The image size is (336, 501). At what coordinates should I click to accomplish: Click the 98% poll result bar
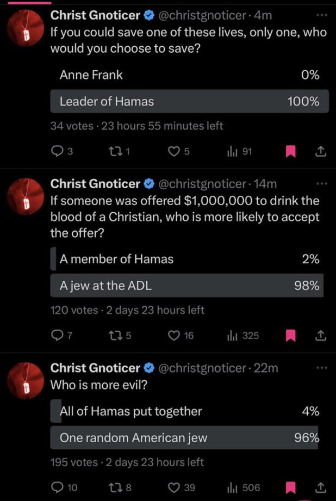click(189, 285)
